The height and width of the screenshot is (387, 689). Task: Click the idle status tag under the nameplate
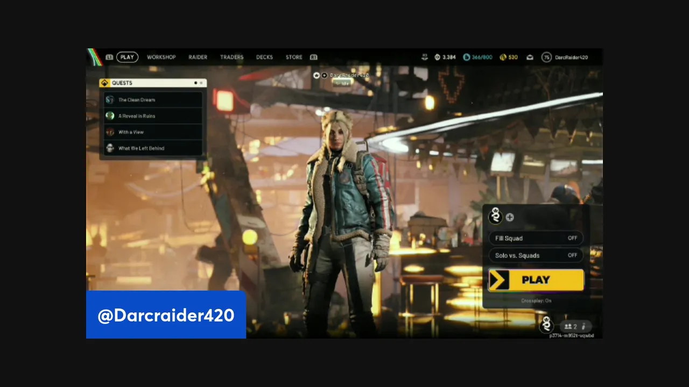[x=341, y=83]
